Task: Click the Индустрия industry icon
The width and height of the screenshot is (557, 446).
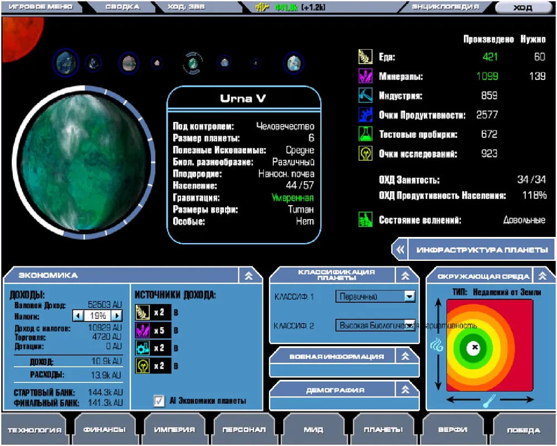Action: 365,96
